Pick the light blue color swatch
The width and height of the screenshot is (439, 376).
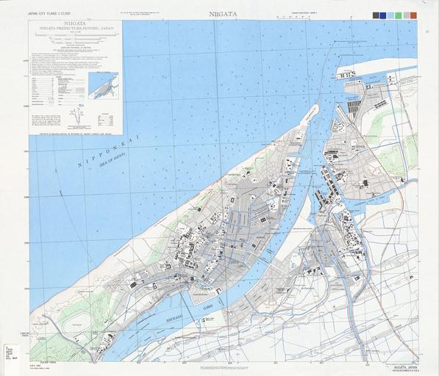(390, 15)
